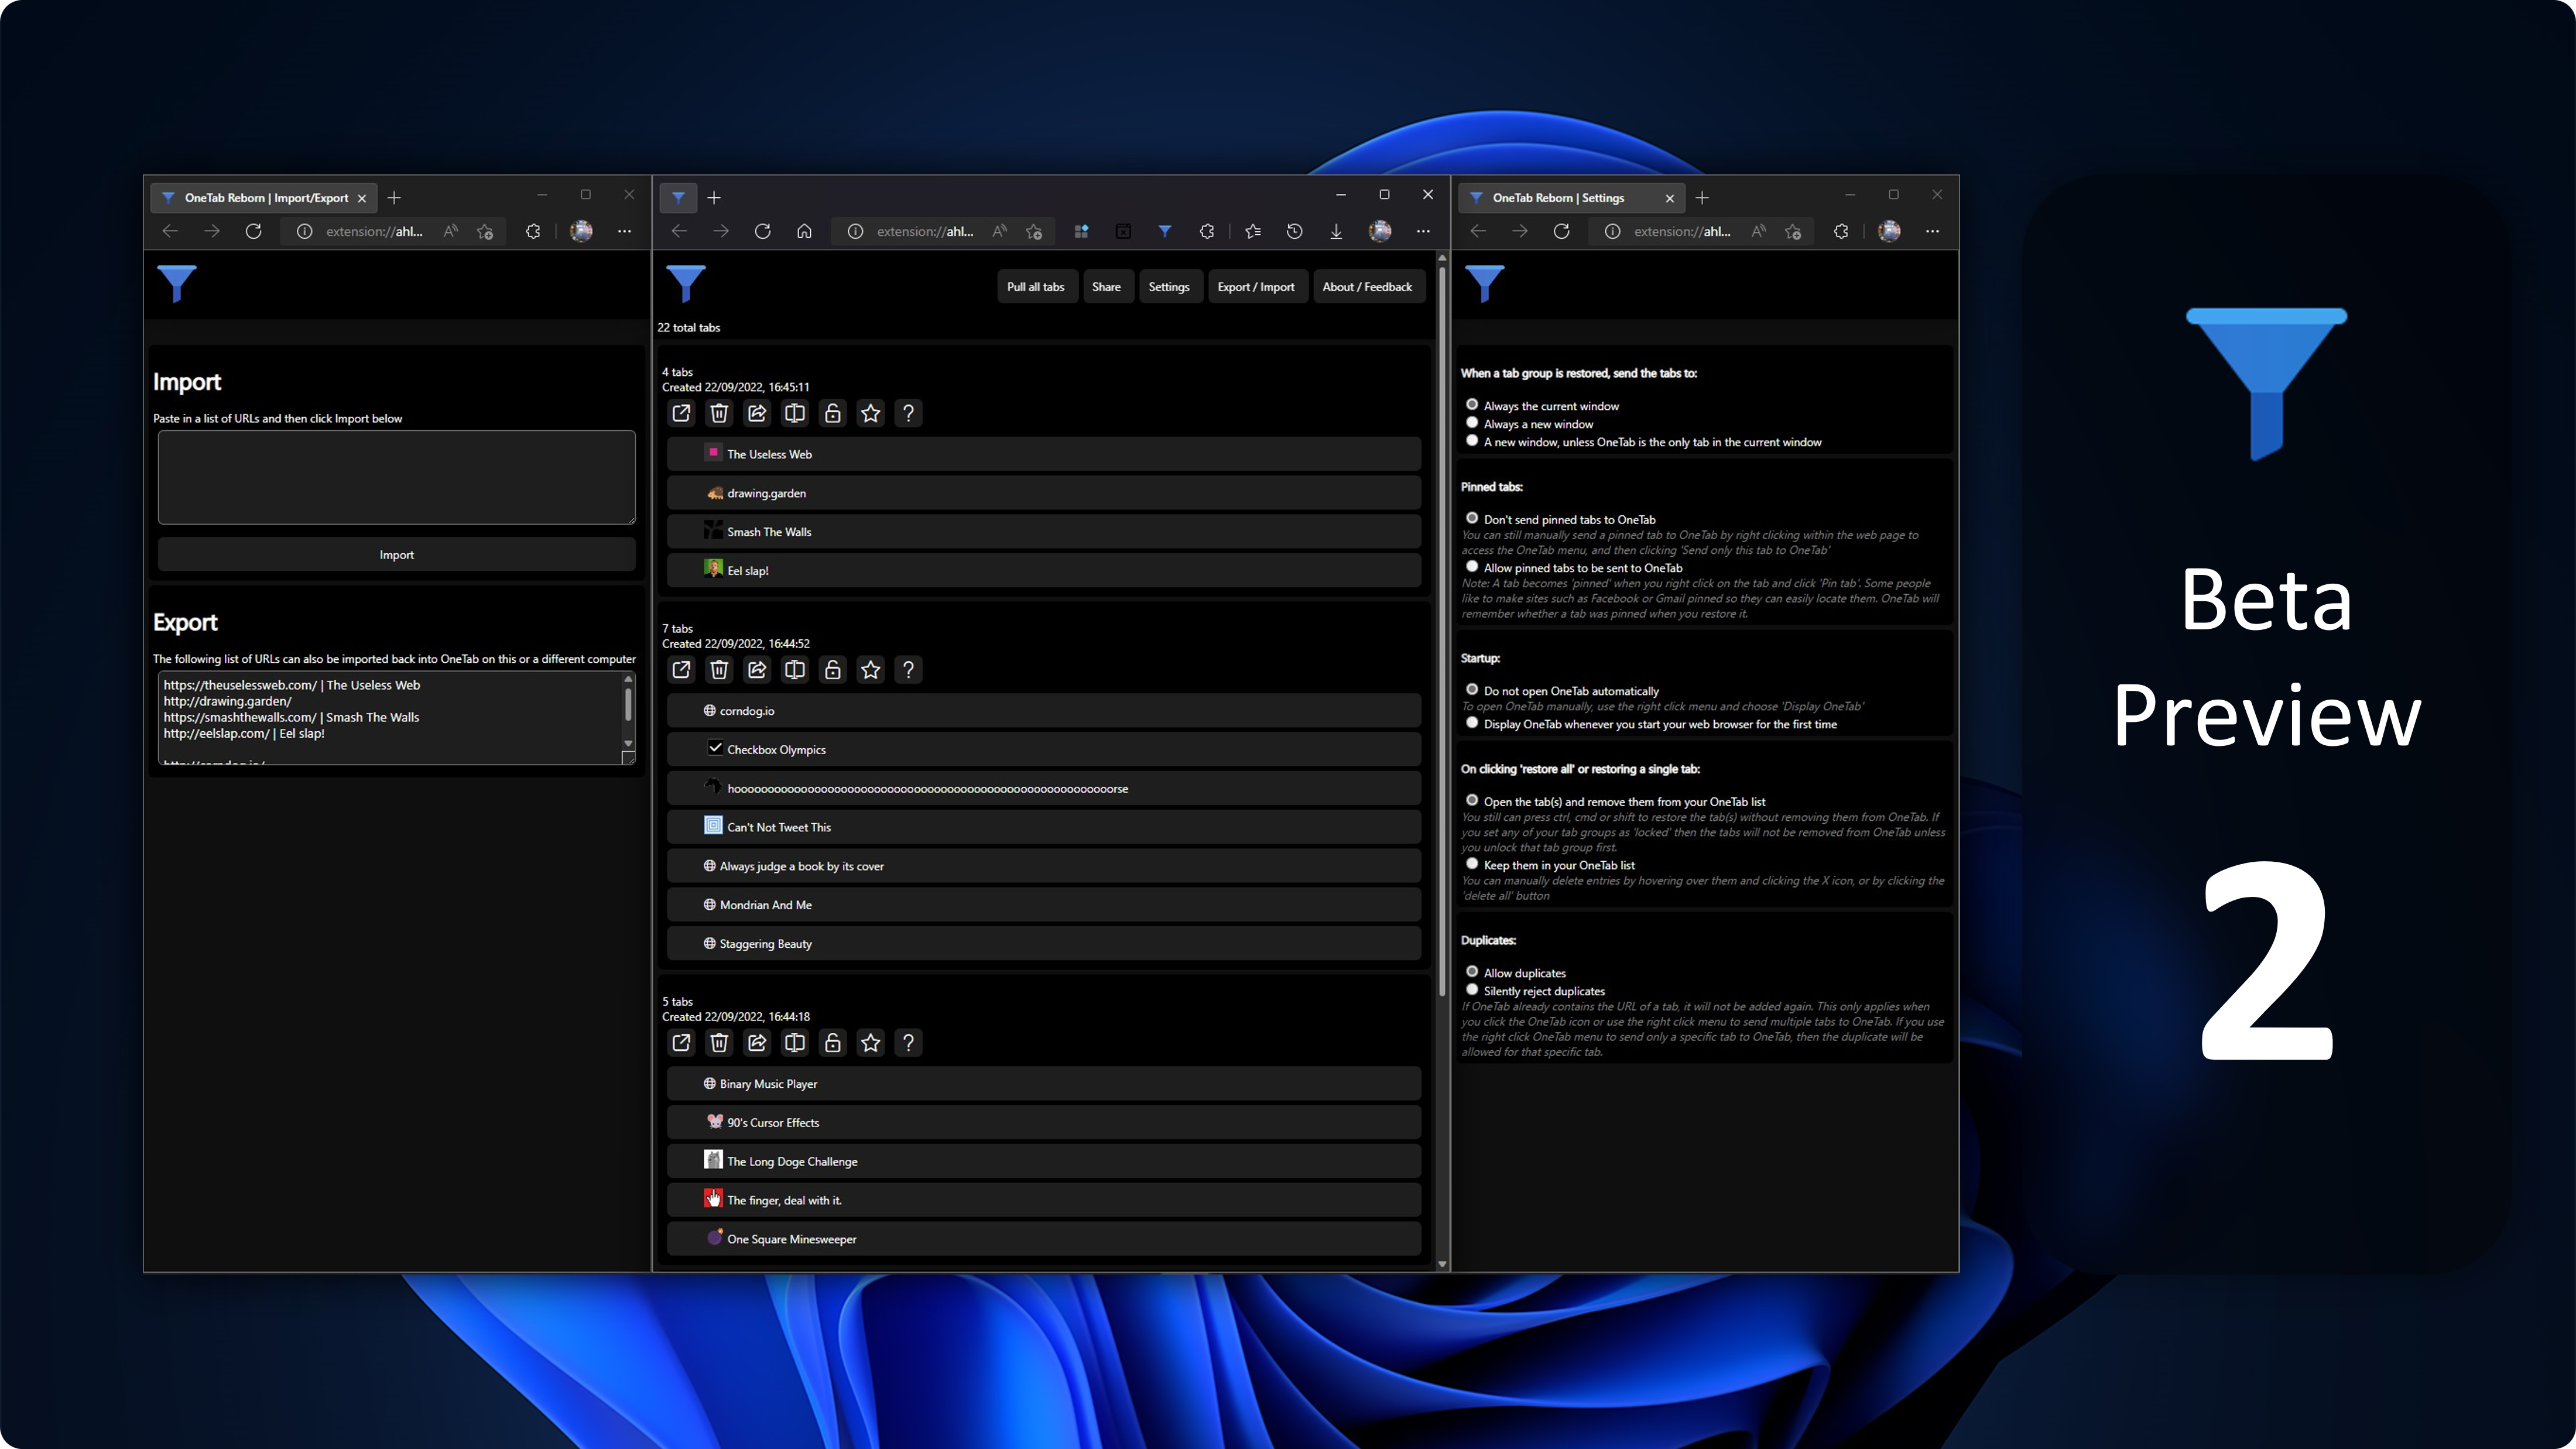Choose 'Silently reject duplicates' option
This screenshot has width=2576, height=1449.
pyautogui.click(x=1472, y=990)
